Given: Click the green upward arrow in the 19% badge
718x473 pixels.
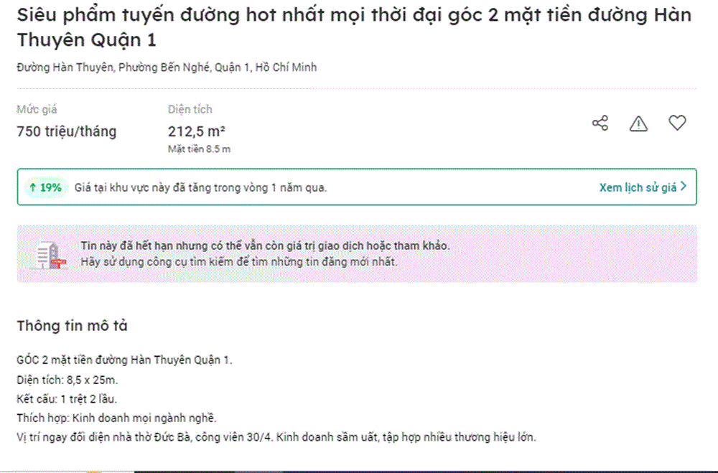Looking at the screenshot, I should pos(33,187).
